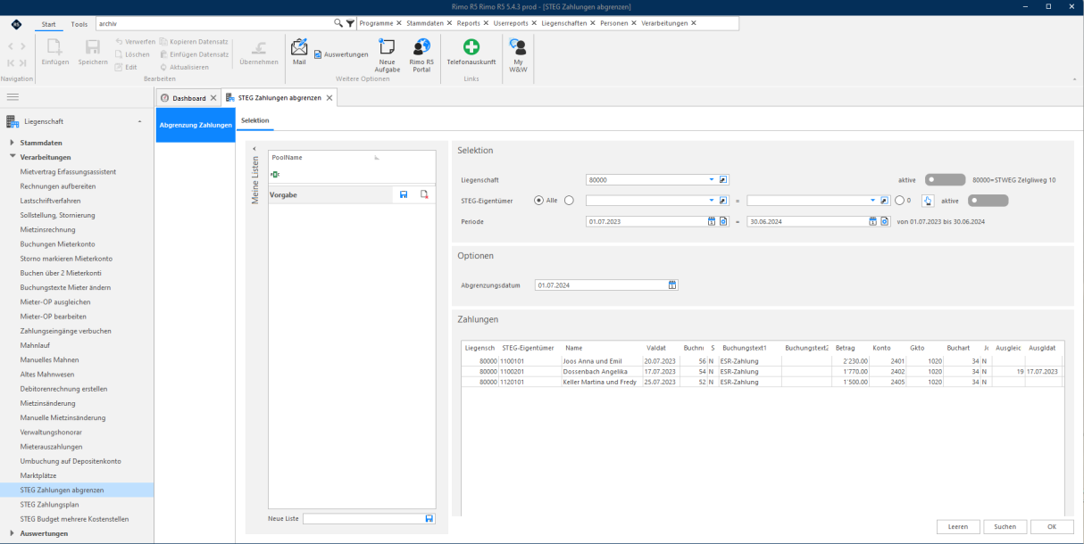Viewport: 1084px width, 544px height.
Task: Toggle the aktive switch for Liegenschaft
Action: click(945, 179)
